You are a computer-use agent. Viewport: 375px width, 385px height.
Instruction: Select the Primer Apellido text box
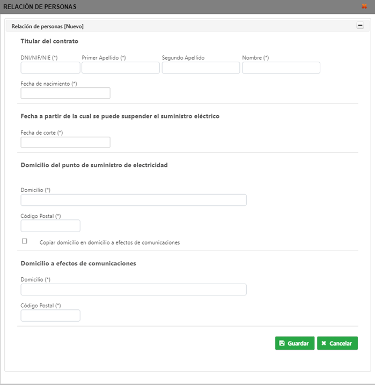point(121,68)
